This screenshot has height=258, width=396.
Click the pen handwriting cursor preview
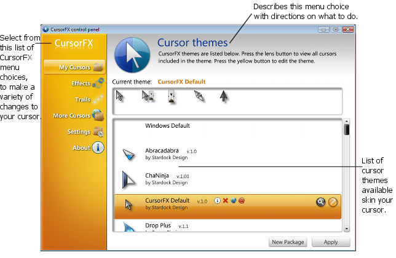tap(199, 96)
